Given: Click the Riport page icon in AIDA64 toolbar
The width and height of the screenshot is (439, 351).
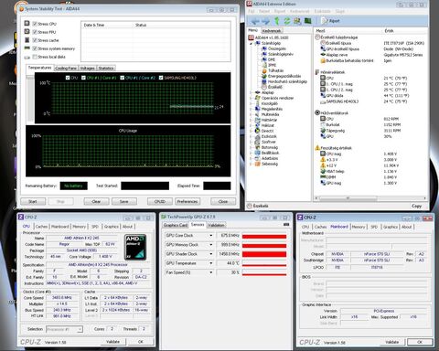Looking at the screenshot, I should (325, 21).
